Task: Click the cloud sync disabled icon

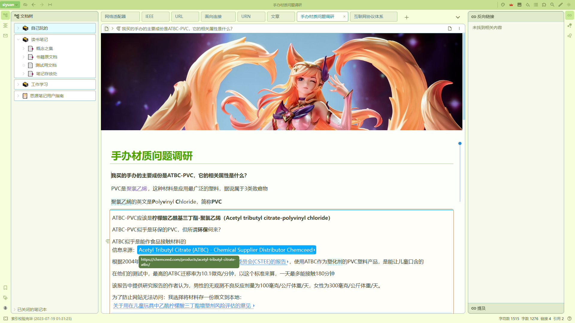Action: 25,5
